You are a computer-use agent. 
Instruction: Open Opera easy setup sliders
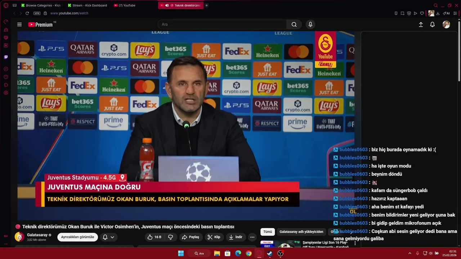point(455,13)
